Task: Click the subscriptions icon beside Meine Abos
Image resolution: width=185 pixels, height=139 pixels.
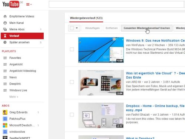Action: (5, 29)
